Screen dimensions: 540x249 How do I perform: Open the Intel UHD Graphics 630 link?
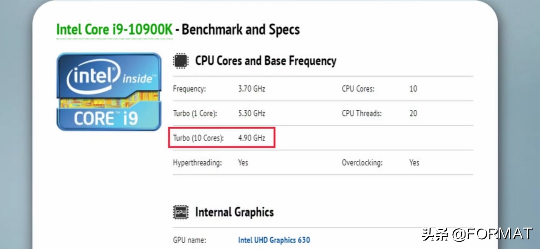point(274,240)
